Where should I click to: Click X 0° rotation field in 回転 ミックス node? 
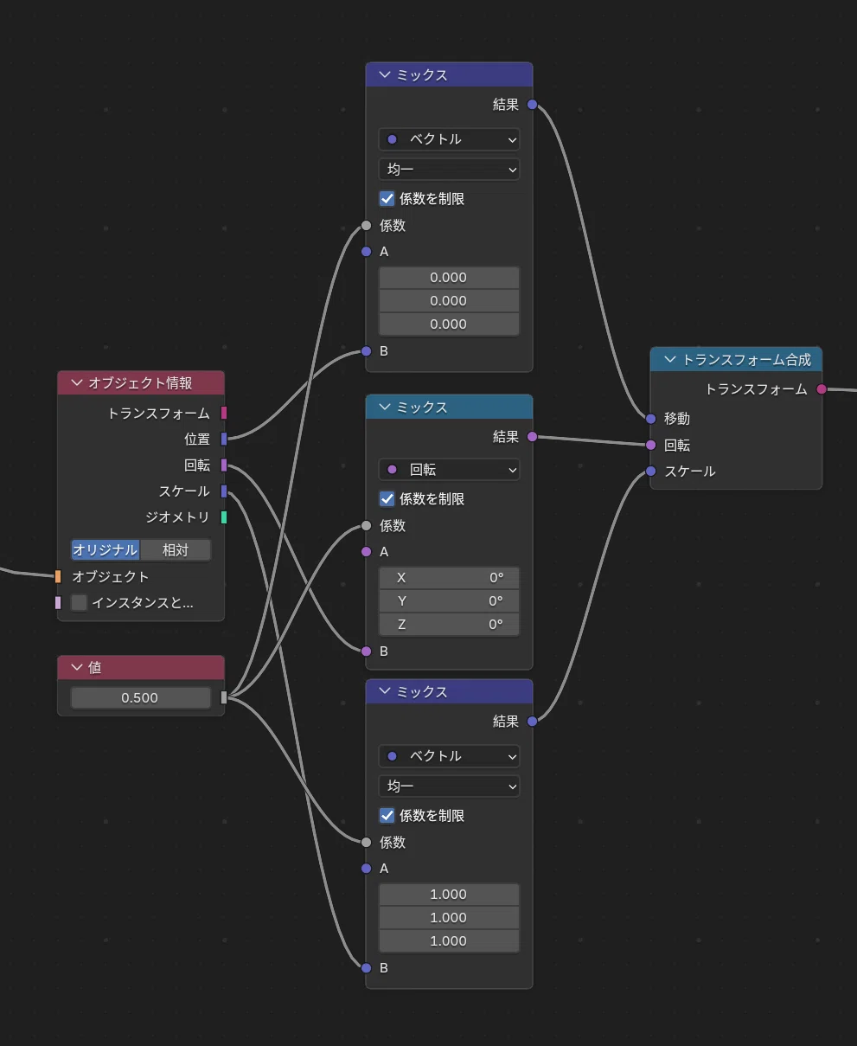click(449, 578)
